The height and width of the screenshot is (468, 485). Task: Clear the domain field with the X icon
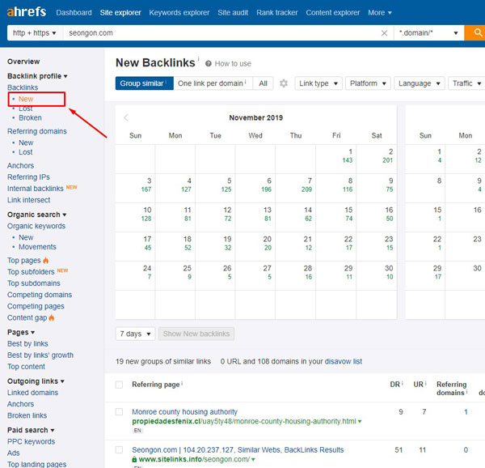[384, 33]
